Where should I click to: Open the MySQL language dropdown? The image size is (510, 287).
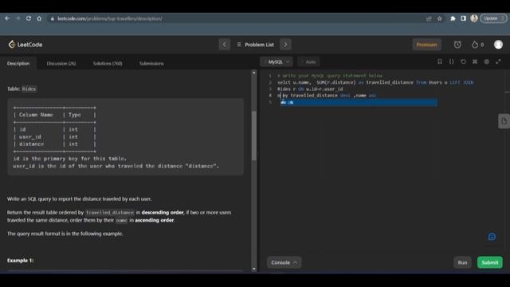pos(277,62)
